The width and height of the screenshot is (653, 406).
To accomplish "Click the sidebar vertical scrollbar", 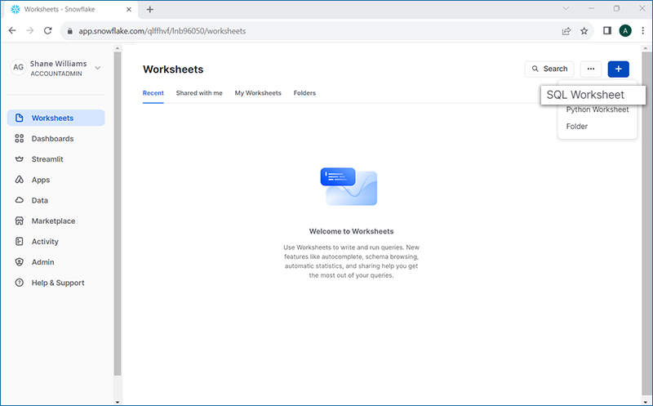I will point(118,212).
